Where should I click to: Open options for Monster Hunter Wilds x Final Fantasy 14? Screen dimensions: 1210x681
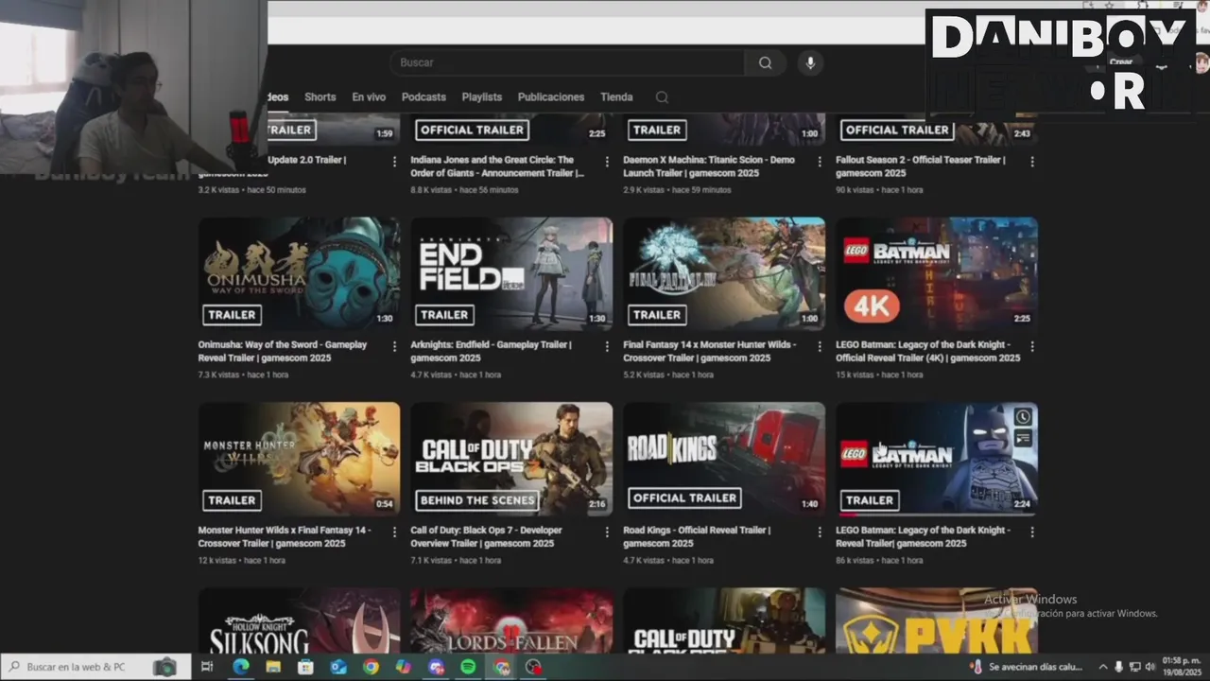pyautogui.click(x=394, y=532)
